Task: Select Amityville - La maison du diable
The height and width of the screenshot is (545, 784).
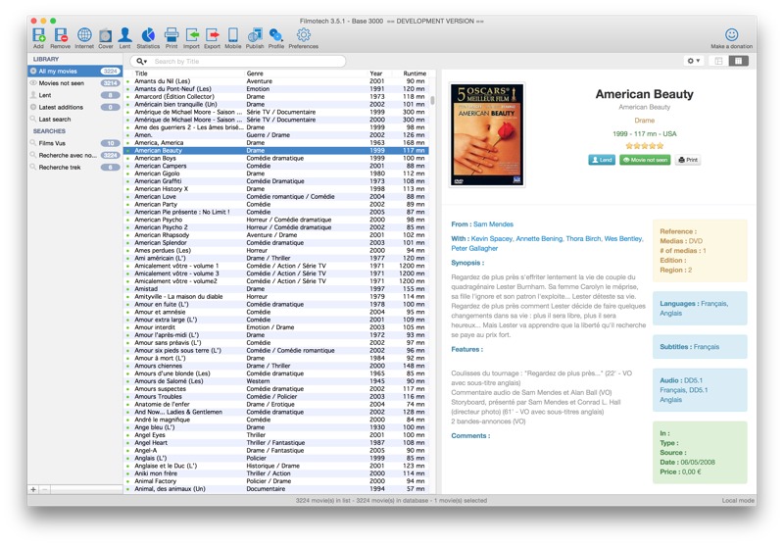Action: [x=276, y=296]
